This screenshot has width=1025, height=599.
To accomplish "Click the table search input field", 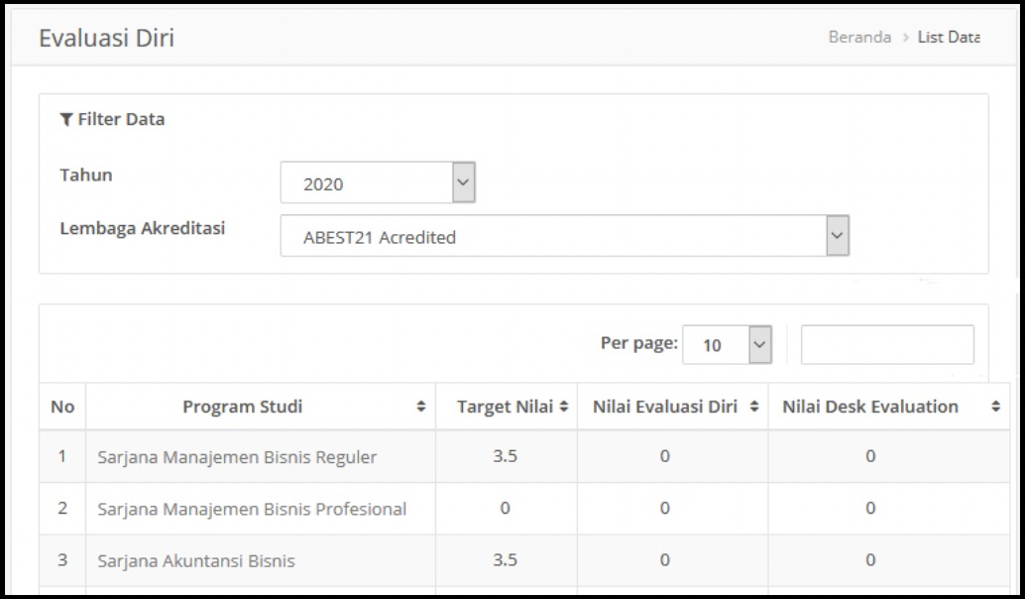I will (x=887, y=344).
